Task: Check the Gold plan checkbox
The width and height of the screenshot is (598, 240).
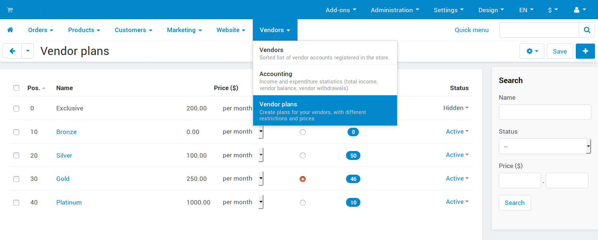Action: click(16, 179)
